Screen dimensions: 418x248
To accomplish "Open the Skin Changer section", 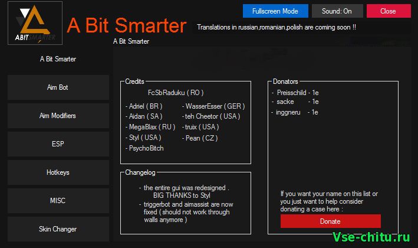I will [58, 229].
